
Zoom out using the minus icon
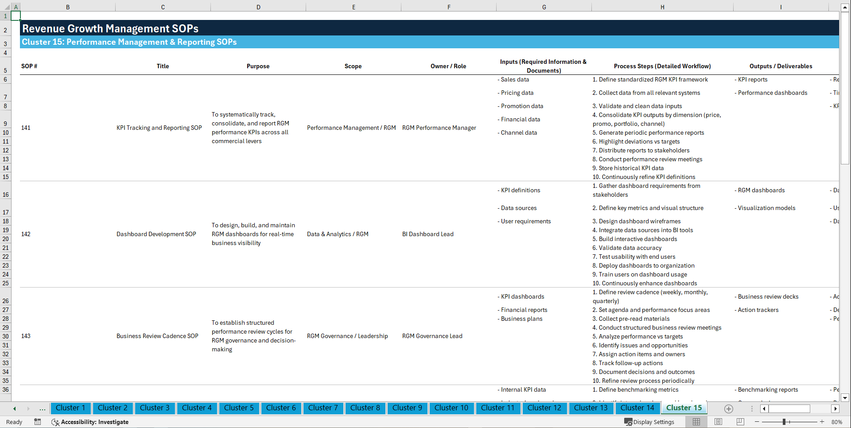coord(757,422)
